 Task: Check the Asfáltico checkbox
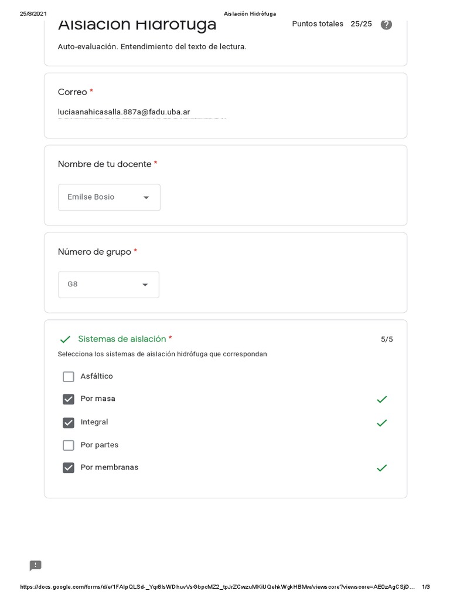click(x=69, y=377)
